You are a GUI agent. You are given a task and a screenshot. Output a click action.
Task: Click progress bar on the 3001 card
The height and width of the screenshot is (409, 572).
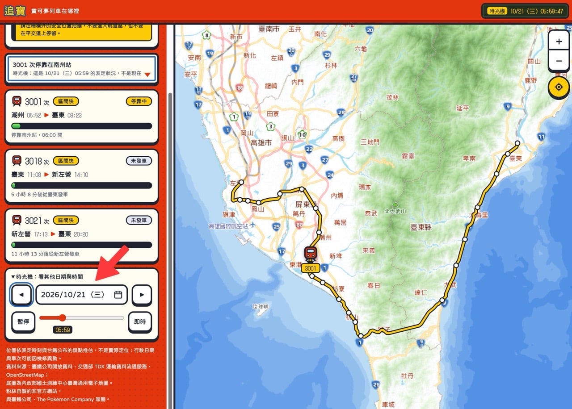click(82, 126)
